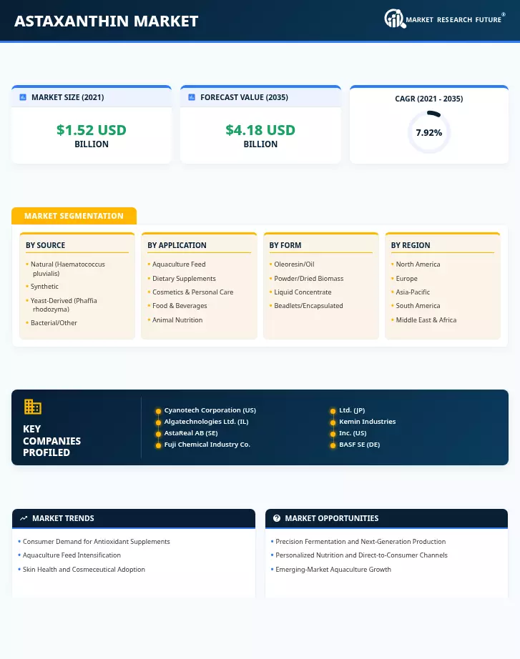Click Consumer Demand for Antioxidant Supplements trend
The image size is (520, 659).
coord(97,541)
